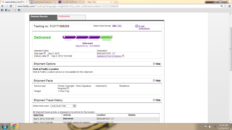Click the question mark icon in Shipment Options header

(x=154, y=64)
